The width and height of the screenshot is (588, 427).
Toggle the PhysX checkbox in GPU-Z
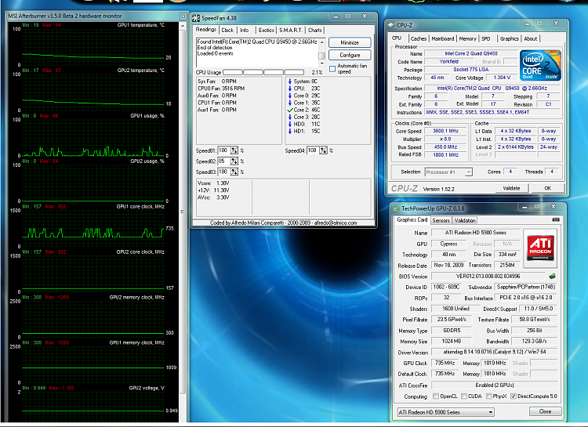coord(489,396)
